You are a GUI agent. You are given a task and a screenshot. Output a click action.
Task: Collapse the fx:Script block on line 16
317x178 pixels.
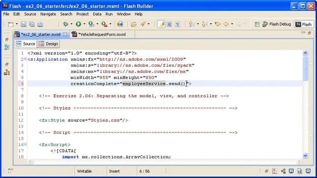click(25, 144)
